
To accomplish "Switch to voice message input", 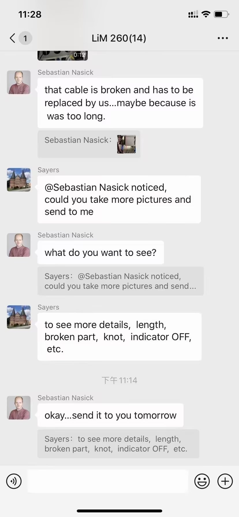I will pyautogui.click(x=14, y=481).
